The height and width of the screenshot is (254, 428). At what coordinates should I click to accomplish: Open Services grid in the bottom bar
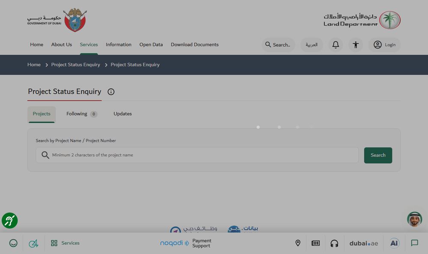click(x=65, y=243)
